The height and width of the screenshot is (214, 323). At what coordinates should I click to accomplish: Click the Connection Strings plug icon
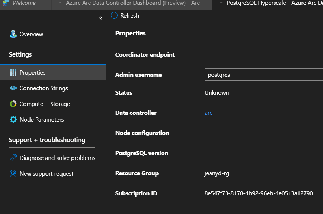[13, 88]
